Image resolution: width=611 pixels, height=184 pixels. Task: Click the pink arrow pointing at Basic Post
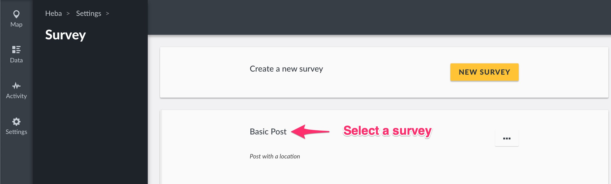pos(310,131)
